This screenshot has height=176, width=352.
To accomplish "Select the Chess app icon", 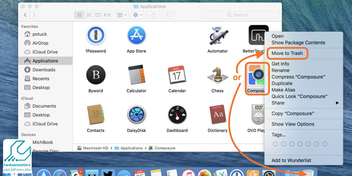I will [x=217, y=75].
